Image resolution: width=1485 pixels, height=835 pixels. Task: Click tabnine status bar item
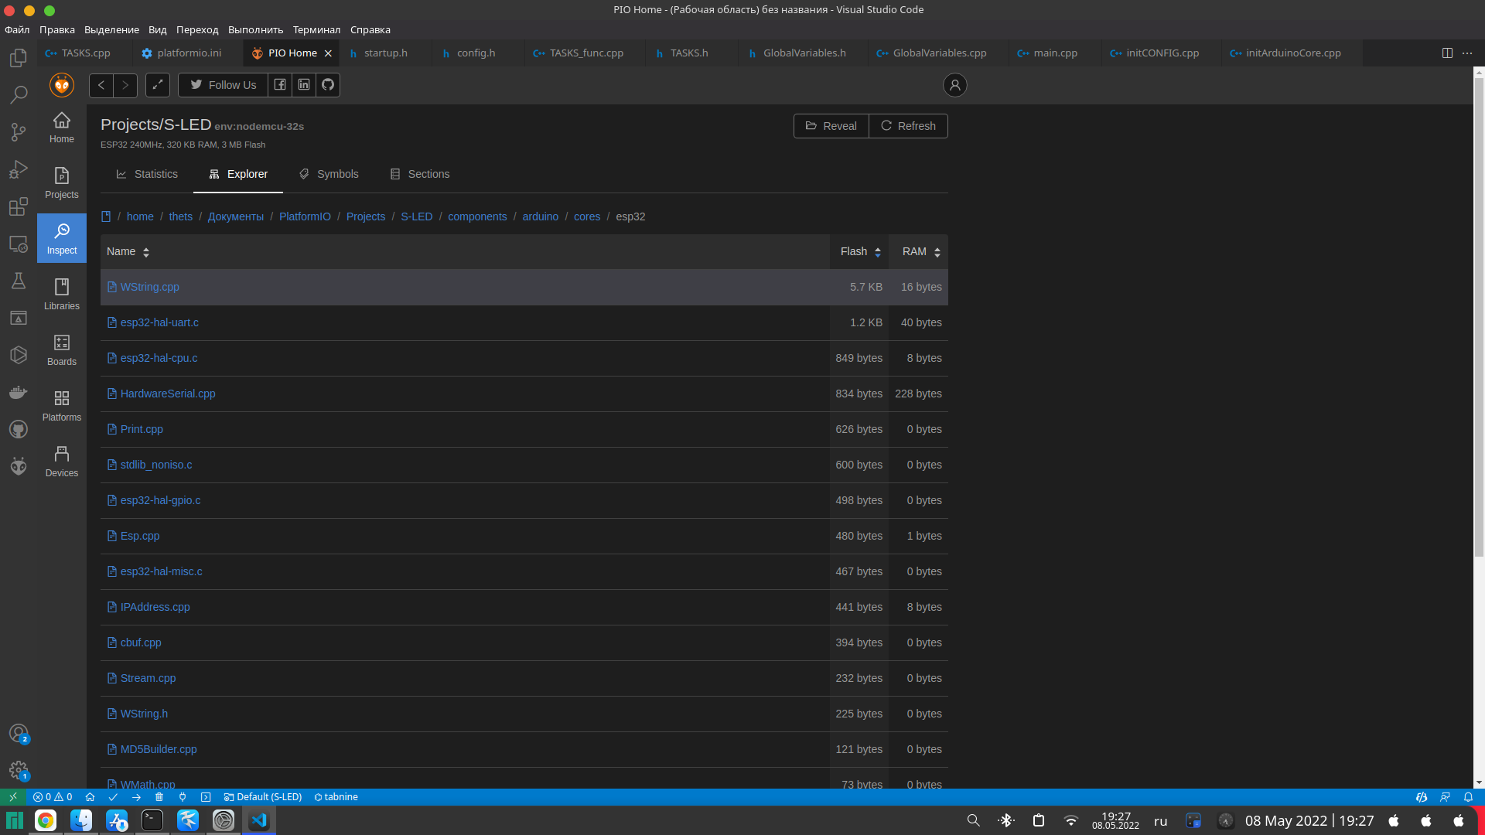coord(336,797)
